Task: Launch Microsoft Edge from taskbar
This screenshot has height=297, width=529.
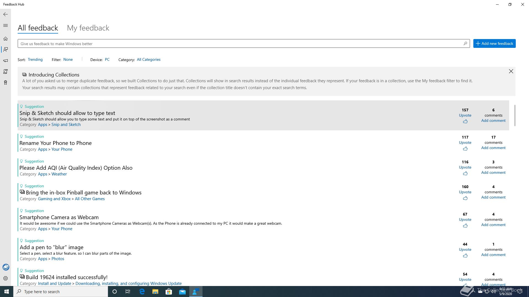Action: click(x=142, y=291)
